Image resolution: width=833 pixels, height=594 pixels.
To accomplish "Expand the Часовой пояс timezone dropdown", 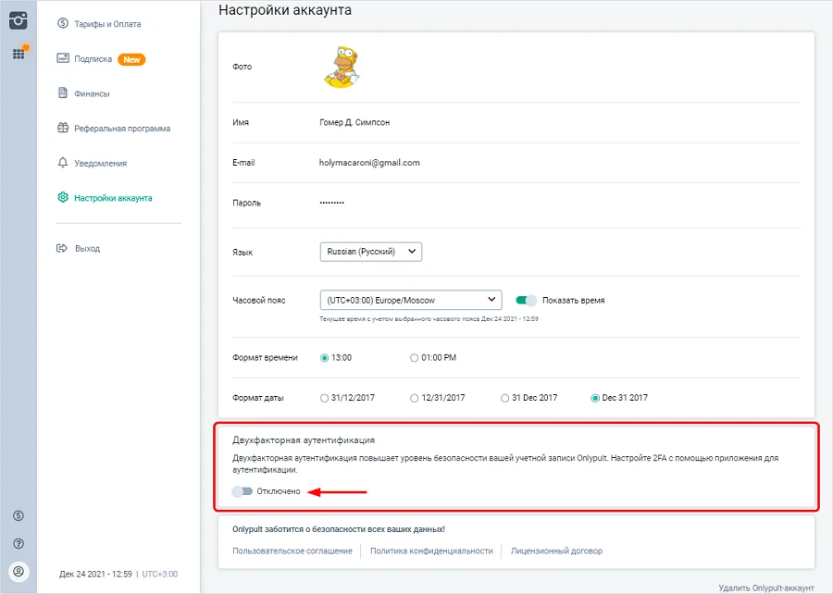I will coord(410,300).
